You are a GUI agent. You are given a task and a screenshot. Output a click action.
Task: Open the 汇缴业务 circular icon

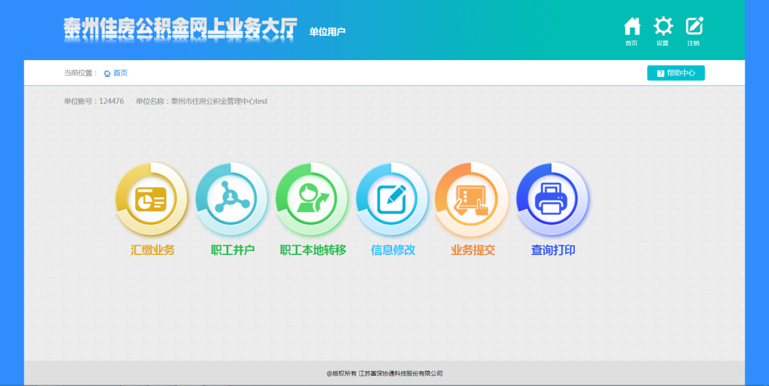152,199
